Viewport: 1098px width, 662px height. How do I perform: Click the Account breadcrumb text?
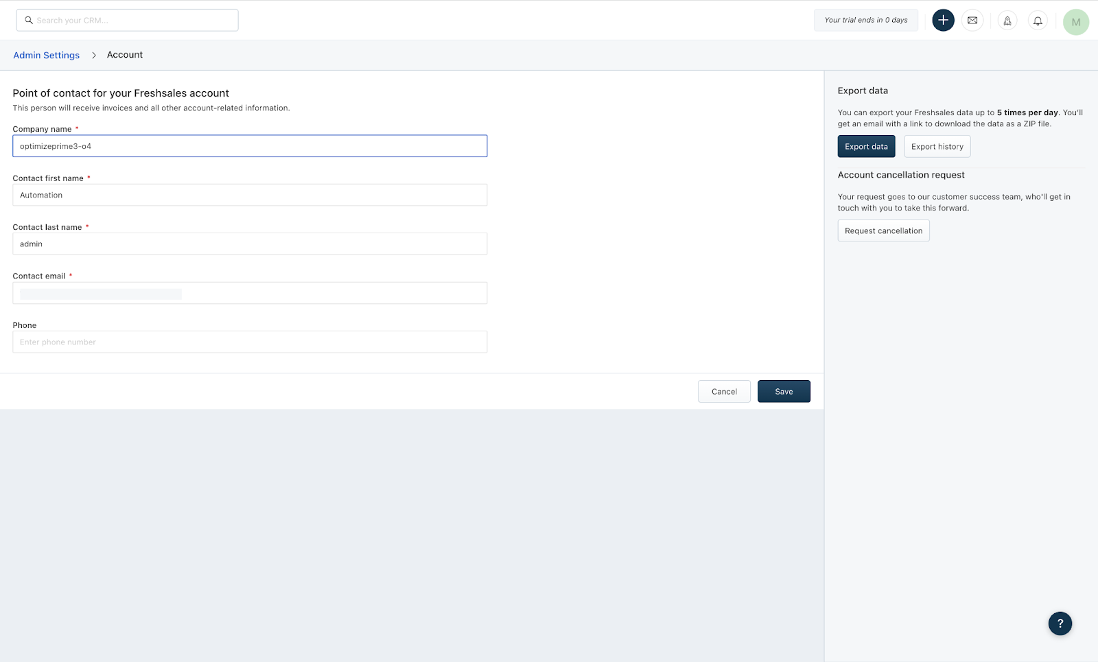(125, 55)
